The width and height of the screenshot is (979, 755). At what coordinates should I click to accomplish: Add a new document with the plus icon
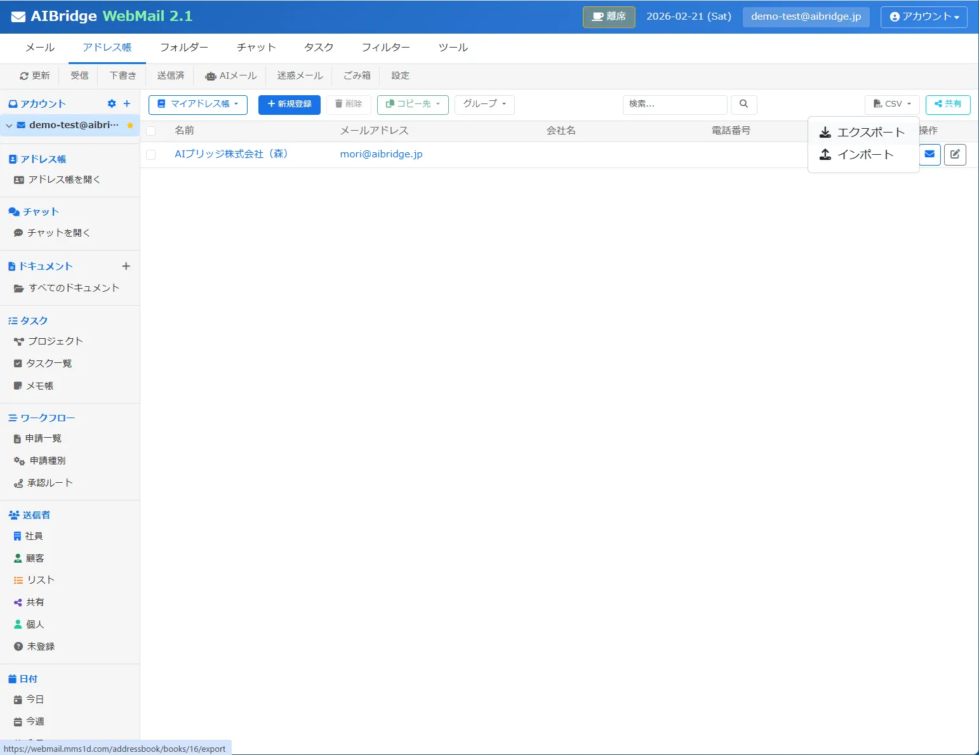coord(126,266)
